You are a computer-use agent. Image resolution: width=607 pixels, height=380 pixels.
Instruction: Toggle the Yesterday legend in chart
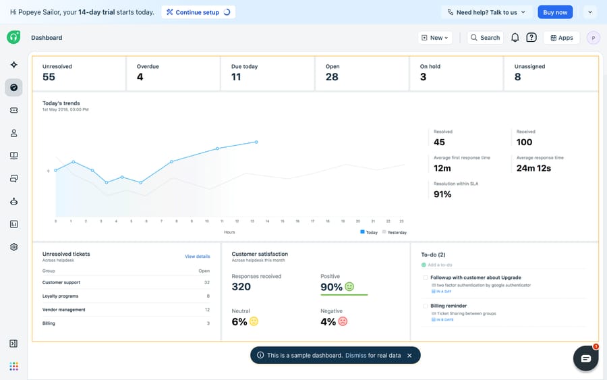coord(394,232)
